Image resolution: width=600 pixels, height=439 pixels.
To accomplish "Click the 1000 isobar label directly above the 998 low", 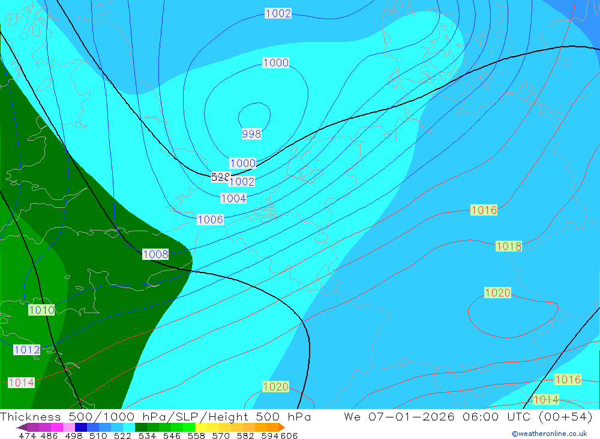I will pyautogui.click(x=275, y=62).
